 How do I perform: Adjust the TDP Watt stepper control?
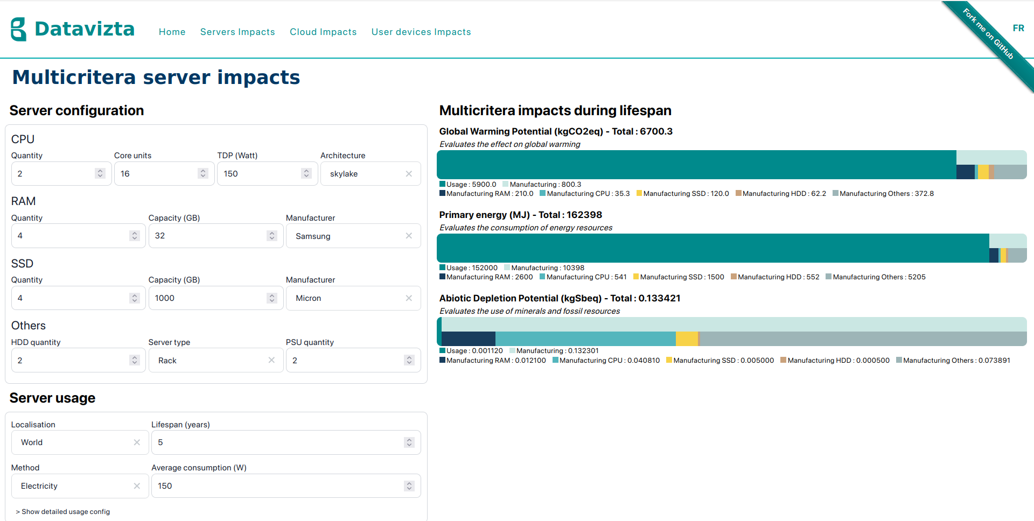306,173
